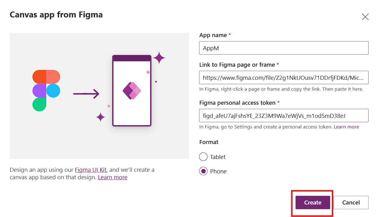
Task: Click the Figma personal access token field
Action: 284,115
